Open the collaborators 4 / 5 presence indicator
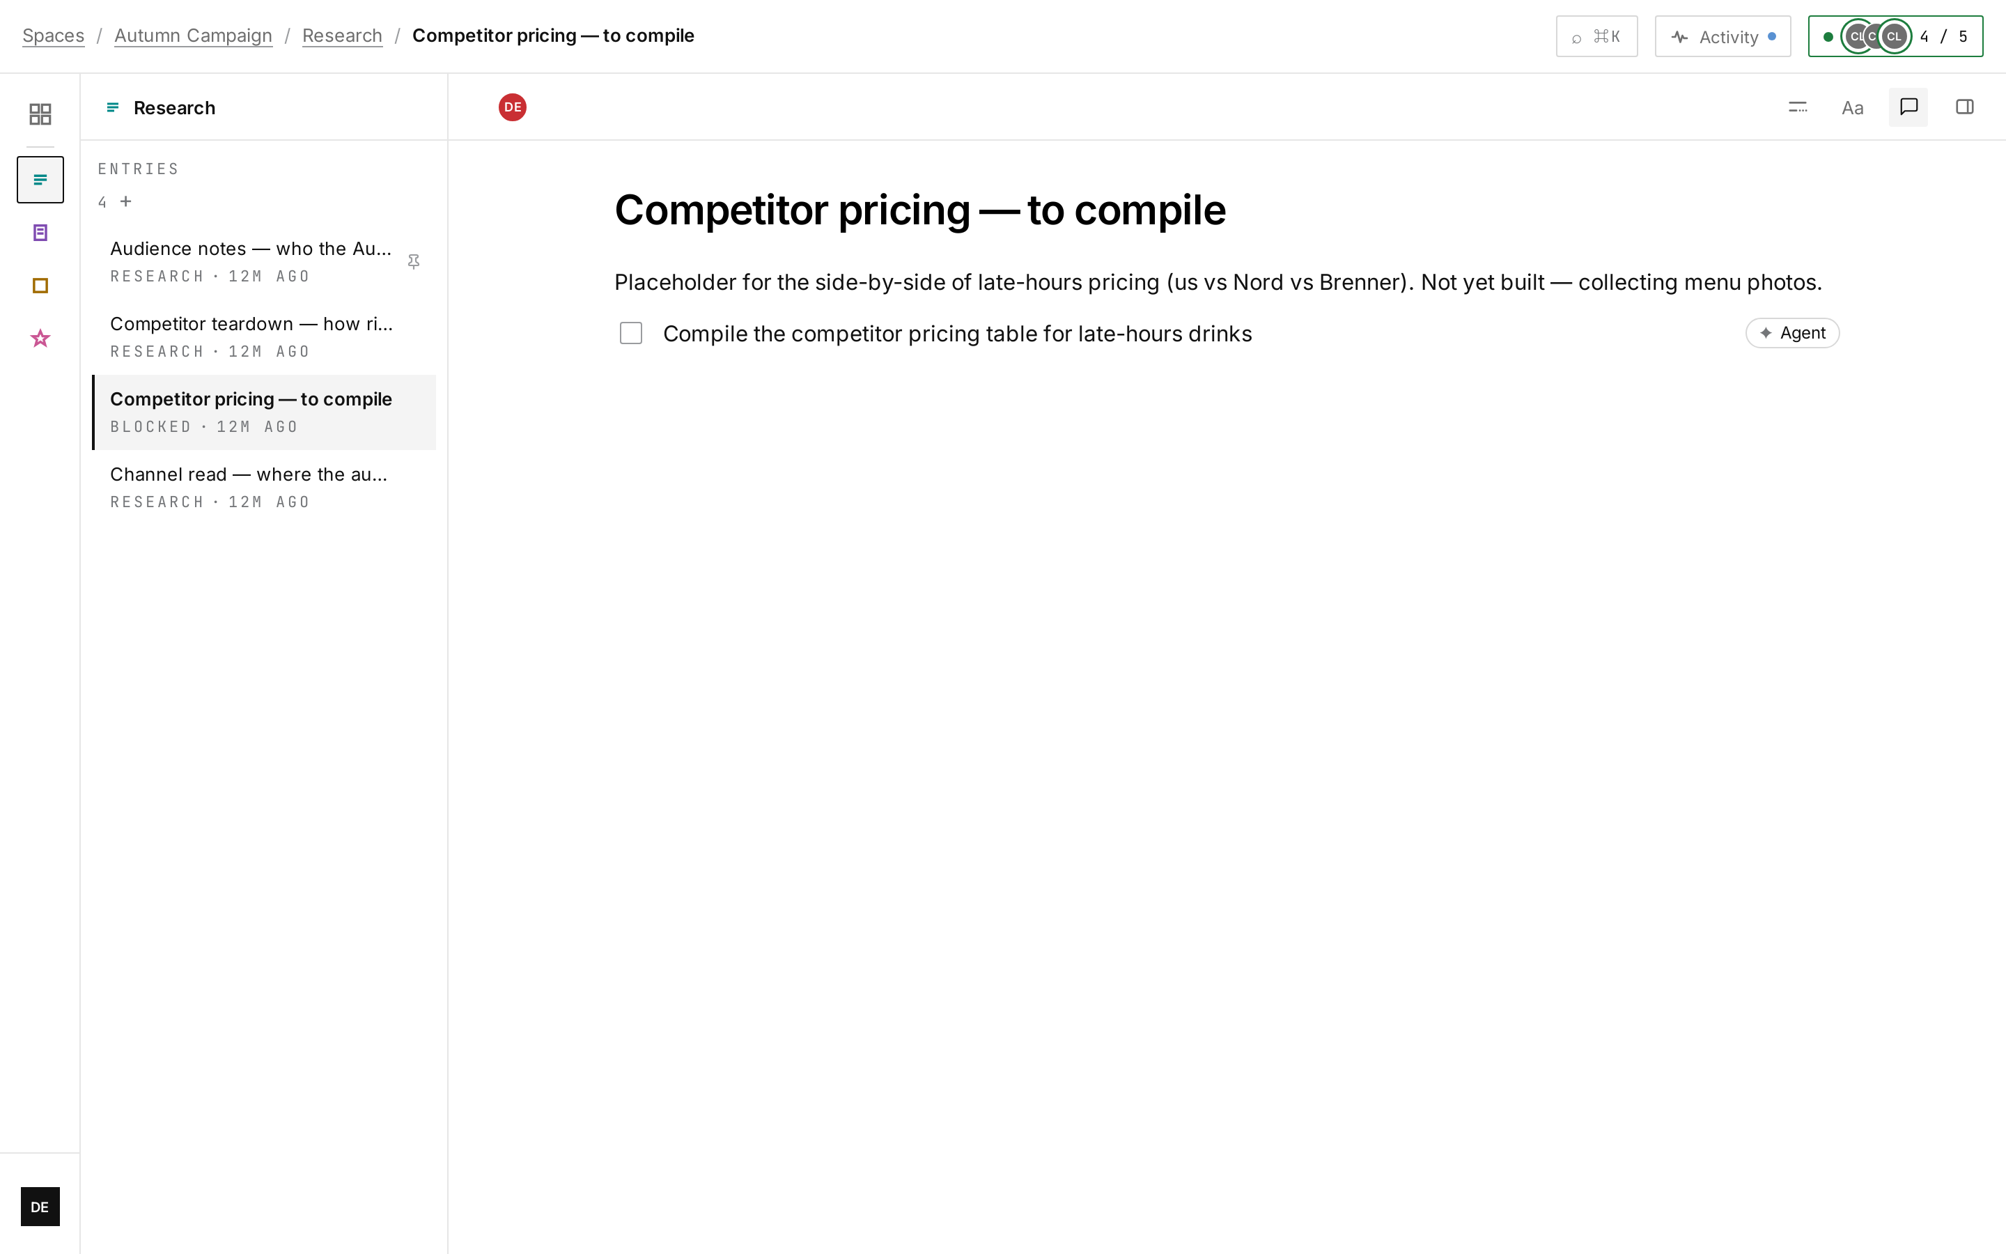 click(1896, 36)
